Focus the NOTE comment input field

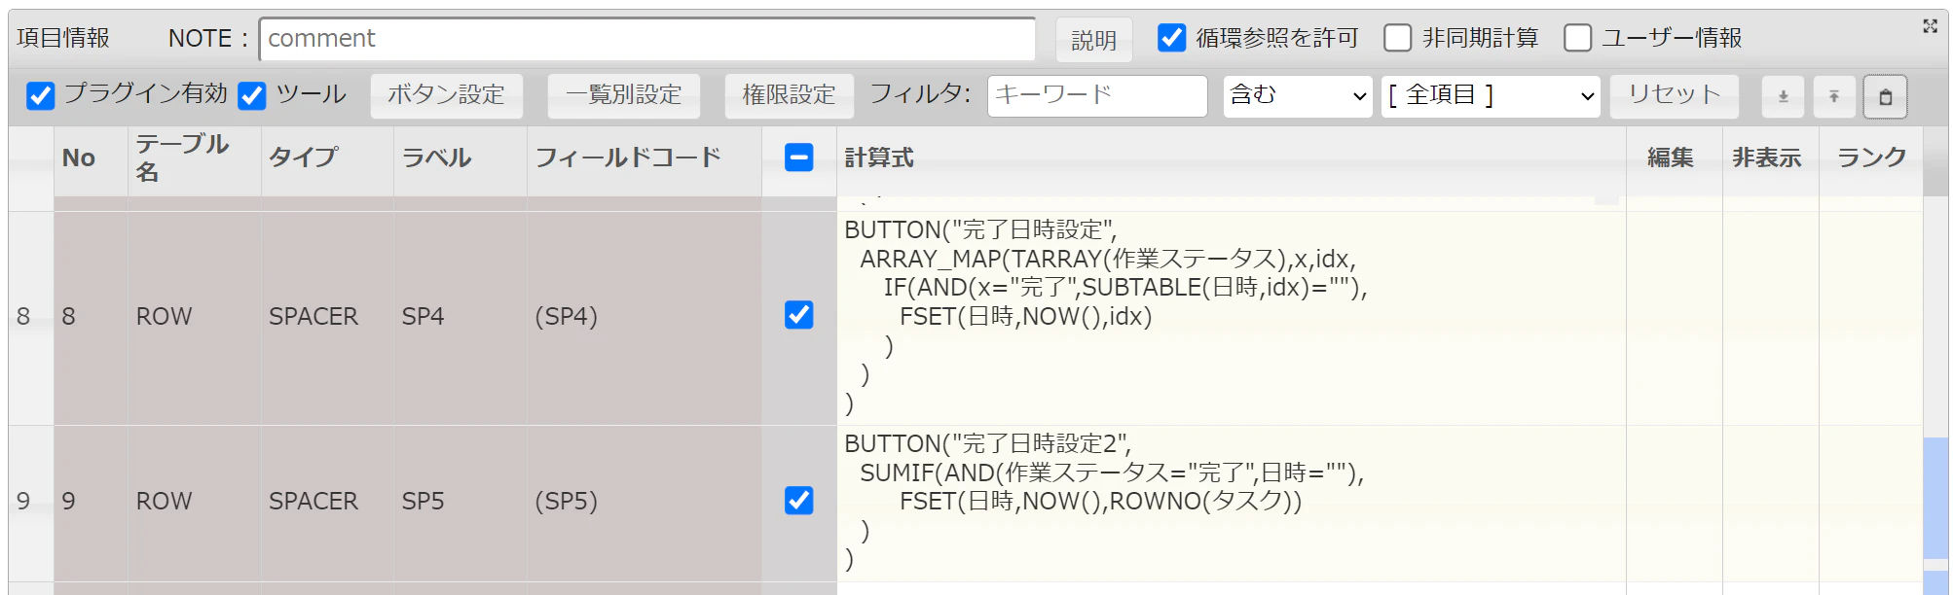click(x=647, y=39)
